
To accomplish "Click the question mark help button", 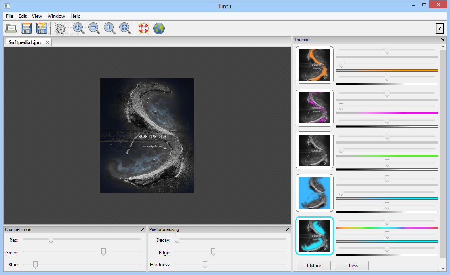I will [439, 28].
